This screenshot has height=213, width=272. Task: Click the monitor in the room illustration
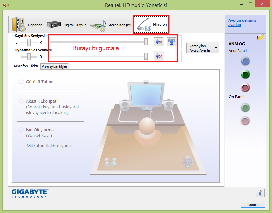(x=146, y=95)
